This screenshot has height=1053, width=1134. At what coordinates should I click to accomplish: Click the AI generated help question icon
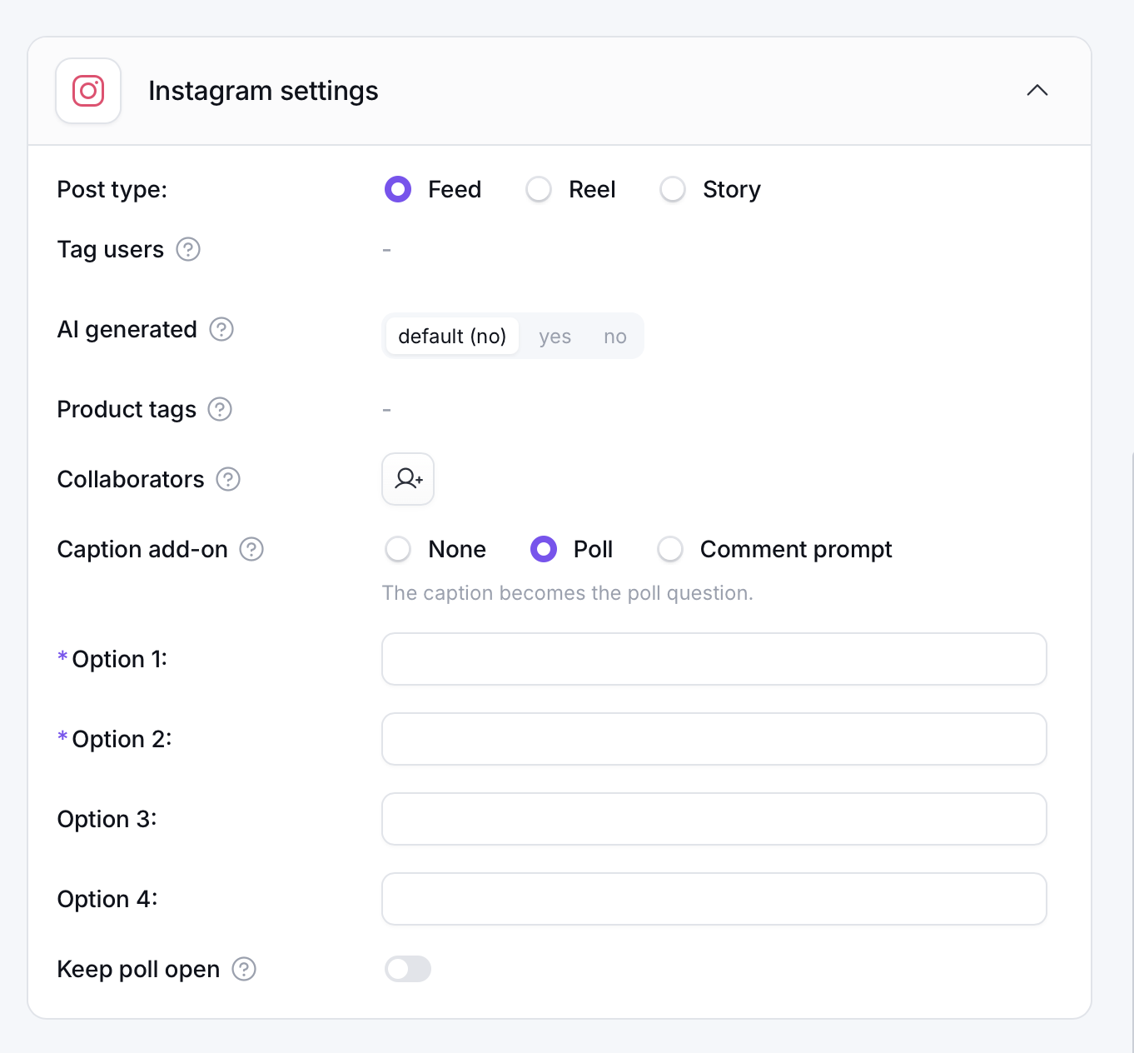[x=221, y=329]
